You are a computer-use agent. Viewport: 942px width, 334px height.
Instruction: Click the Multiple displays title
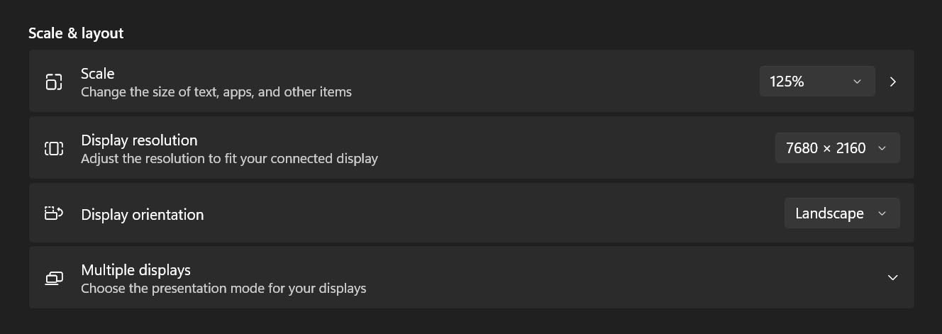[135, 270]
